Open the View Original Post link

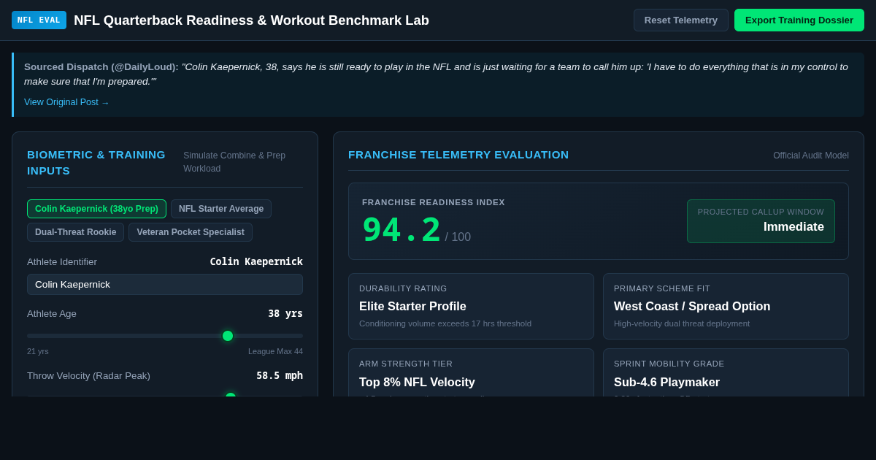pyautogui.click(x=66, y=102)
